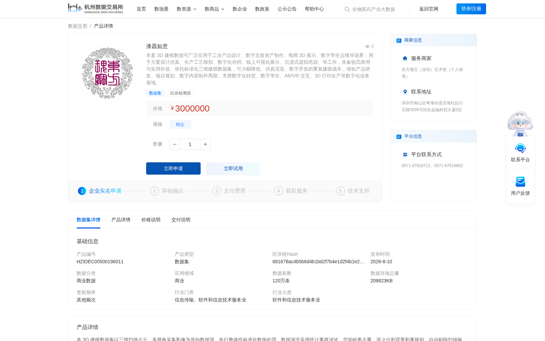Click step 3 circle 支付费用
The height and width of the screenshot is (341, 545).
217,191
